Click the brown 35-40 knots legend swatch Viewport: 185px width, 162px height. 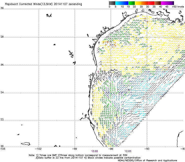[157, 3]
